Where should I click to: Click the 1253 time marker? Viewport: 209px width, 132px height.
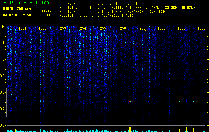pyautogui.click(x=62, y=28)
